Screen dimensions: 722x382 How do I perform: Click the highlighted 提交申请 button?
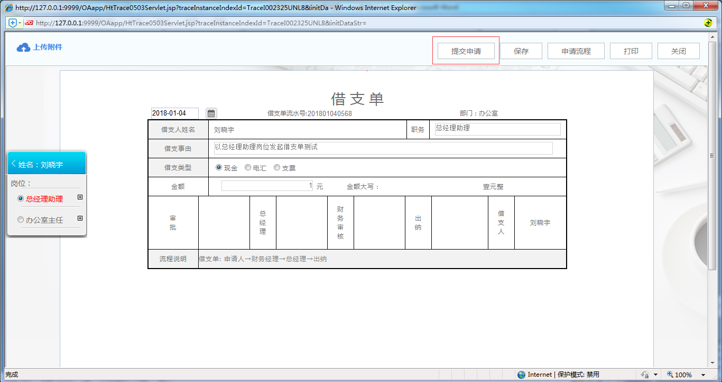[466, 51]
